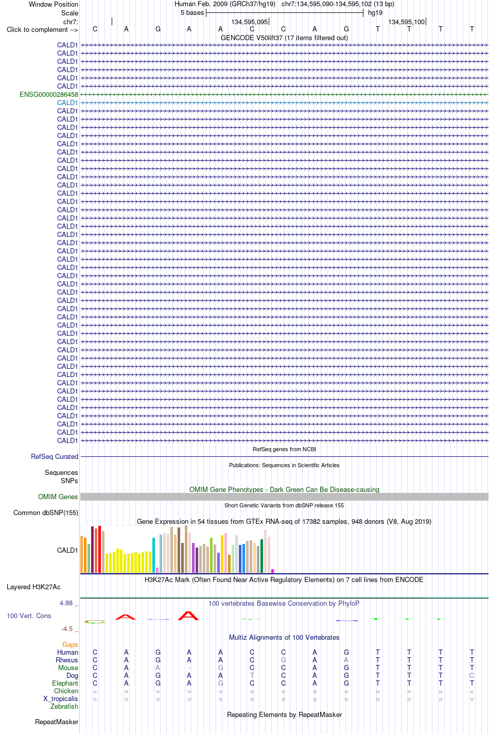The image size is (489, 734).
Task: Select the light-blue highlighted CALD1 transcript label
Action: coord(67,103)
